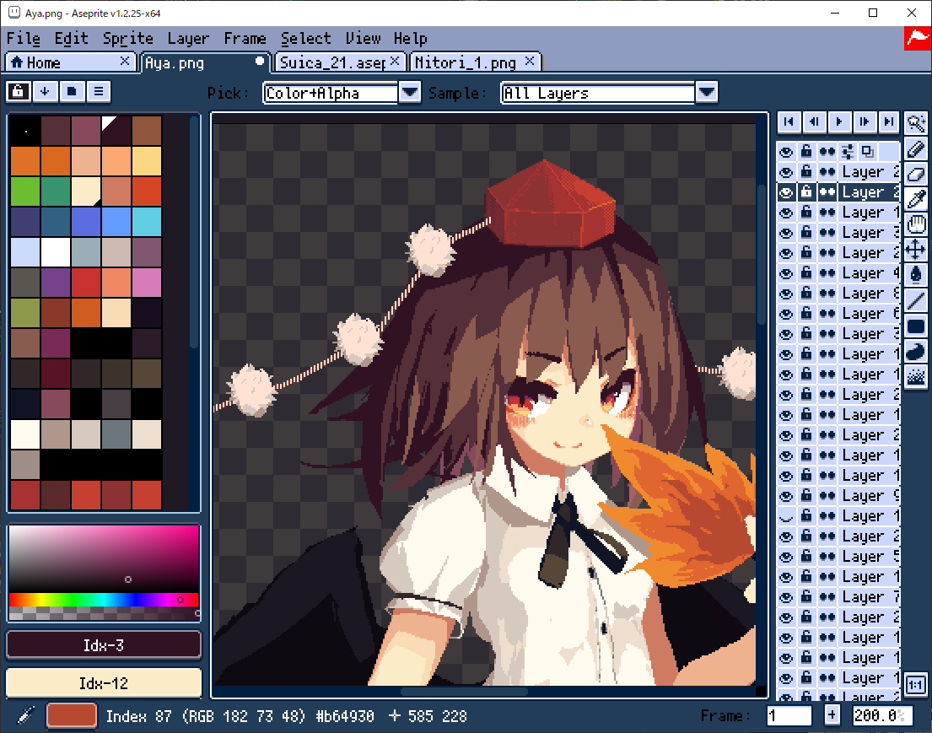Hide the highlighted selected layer
932x733 pixels.
tap(786, 192)
